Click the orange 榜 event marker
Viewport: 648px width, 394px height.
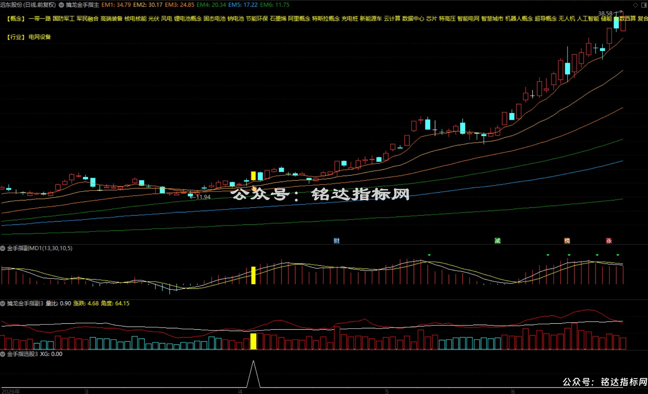click(x=567, y=241)
